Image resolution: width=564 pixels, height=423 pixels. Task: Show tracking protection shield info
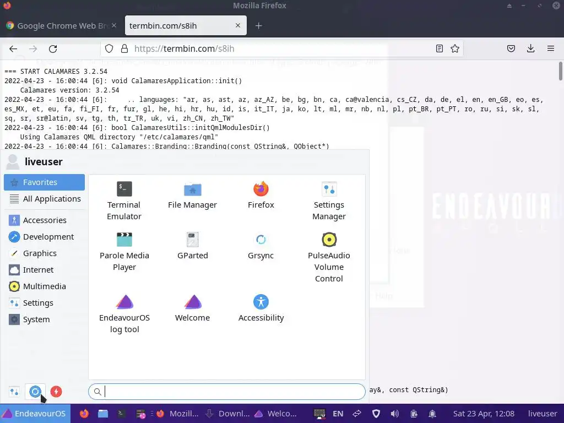tap(109, 48)
